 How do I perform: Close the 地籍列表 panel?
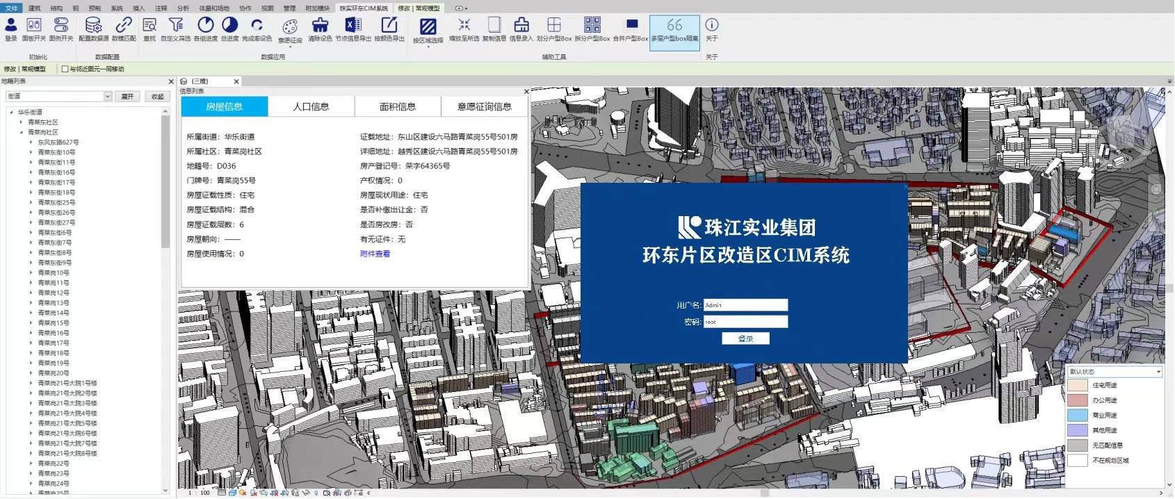tap(171, 81)
